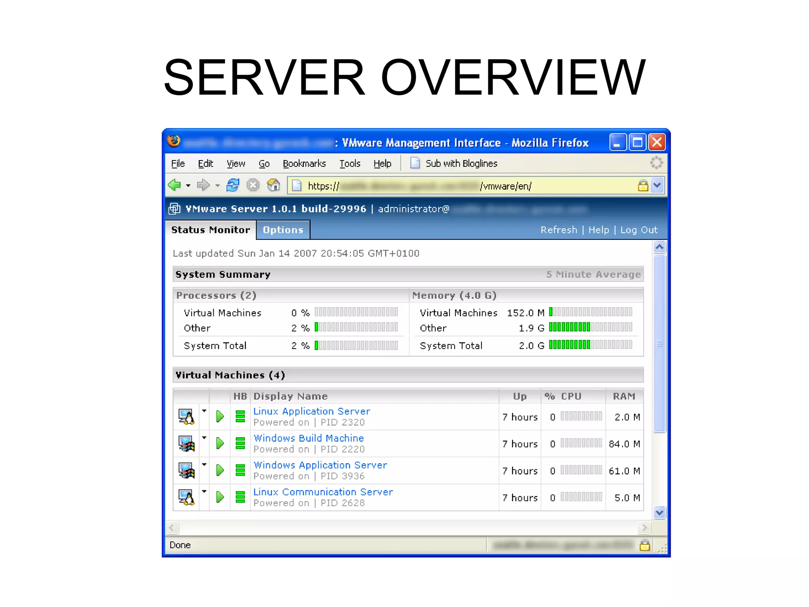Open the Linux Application Server VM menu arrow
This screenshot has height=607, width=809.
pyautogui.click(x=204, y=411)
